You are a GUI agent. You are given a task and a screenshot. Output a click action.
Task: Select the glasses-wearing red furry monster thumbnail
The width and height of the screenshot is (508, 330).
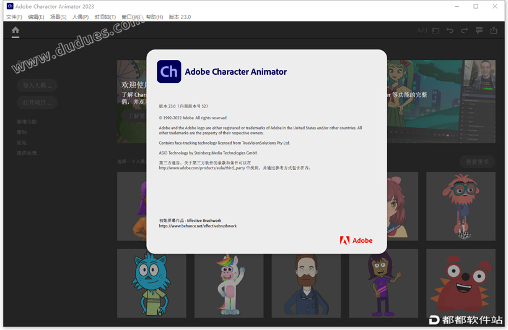coord(461,206)
